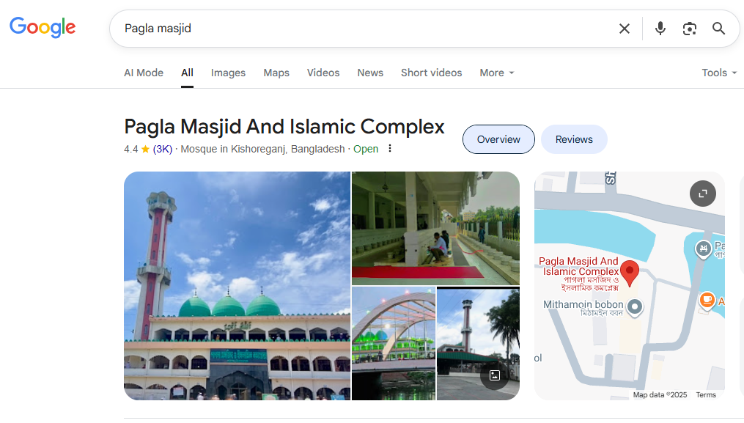Image resolution: width=744 pixels, height=423 pixels.
Task: Clear the search box text
Action: click(624, 29)
